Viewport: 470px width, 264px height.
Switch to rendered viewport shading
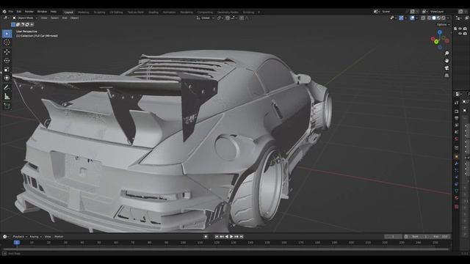tap(444, 18)
